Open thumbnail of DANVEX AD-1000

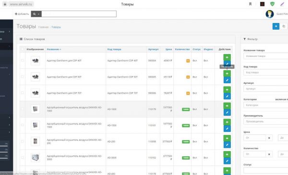coord(35,109)
